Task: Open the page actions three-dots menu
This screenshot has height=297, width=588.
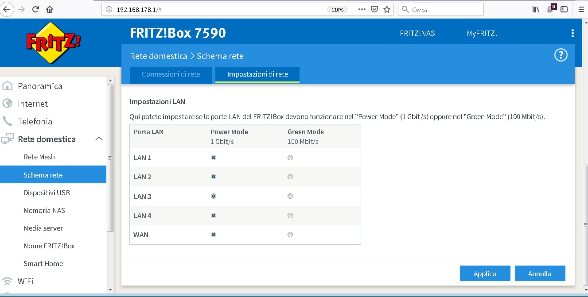Action: coord(362,9)
